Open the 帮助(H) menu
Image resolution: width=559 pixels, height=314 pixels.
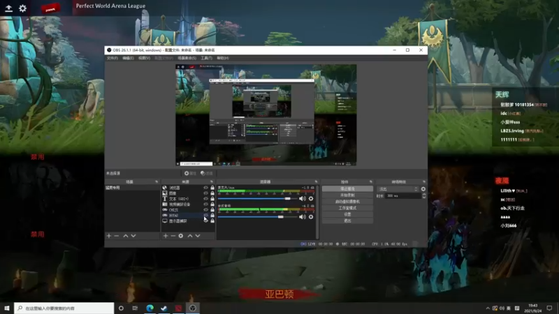click(223, 58)
